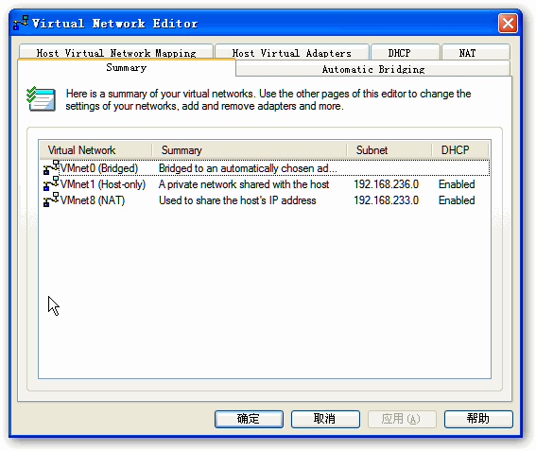
Task: Open the Host Virtual Network Mapping tab
Action: point(116,52)
